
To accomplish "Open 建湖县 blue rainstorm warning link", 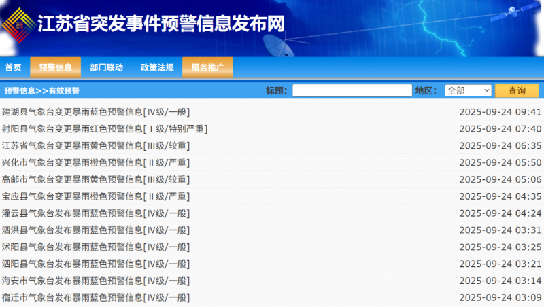I will (95, 112).
